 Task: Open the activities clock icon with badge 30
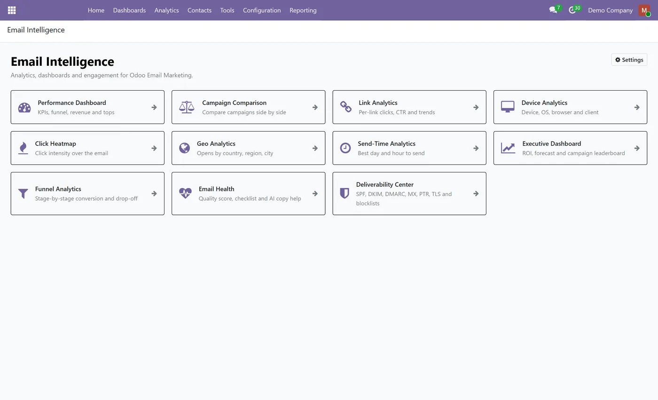pos(572,10)
